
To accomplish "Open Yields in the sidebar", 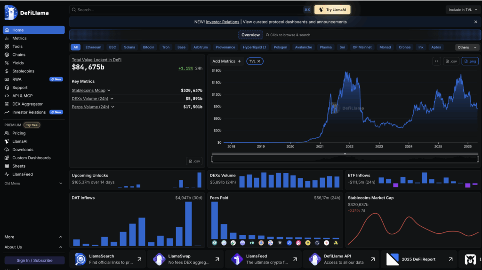I will coord(18,63).
